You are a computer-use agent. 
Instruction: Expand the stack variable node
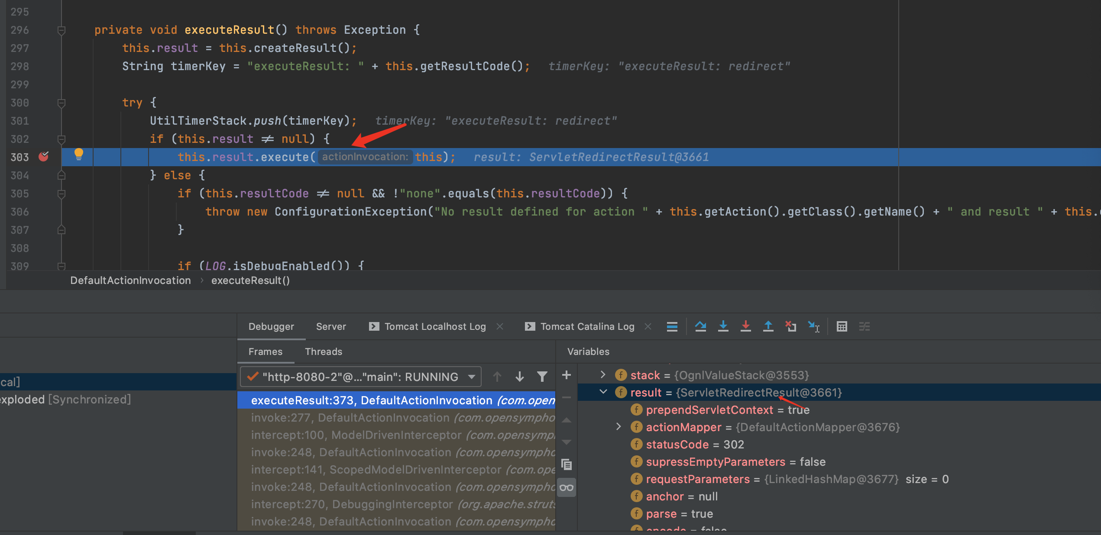pyautogui.click(x=602, y=374)
